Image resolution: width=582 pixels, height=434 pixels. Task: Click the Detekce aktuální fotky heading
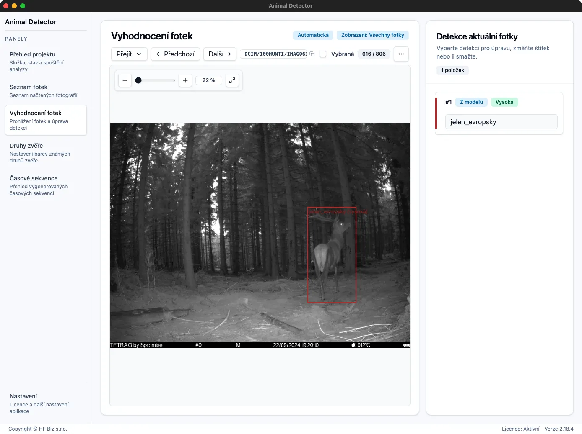pyautogui.click(x=477, y=36)
